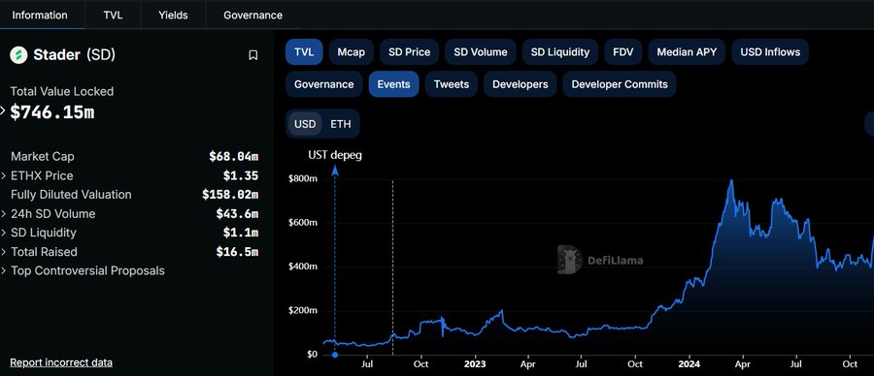Switch chart denomination to ETH
The width and height of the screenshot is (874, 376).
341,123
